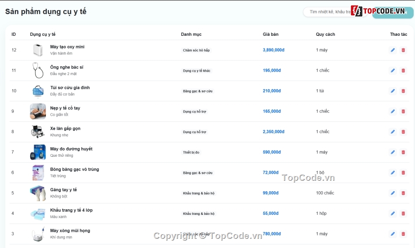Click the Quy cách column header
This screenshot has height=248, width=415.
[325, 34]
